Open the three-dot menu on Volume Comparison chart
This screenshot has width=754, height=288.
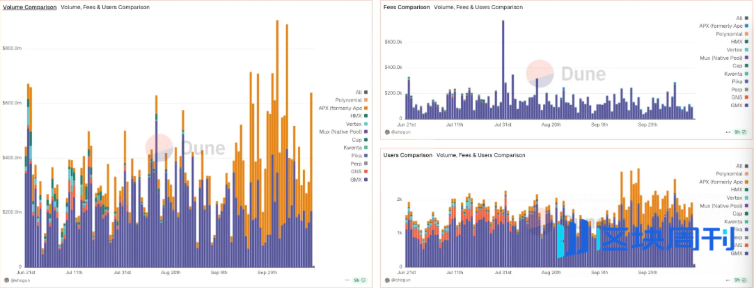pos(347,280)
